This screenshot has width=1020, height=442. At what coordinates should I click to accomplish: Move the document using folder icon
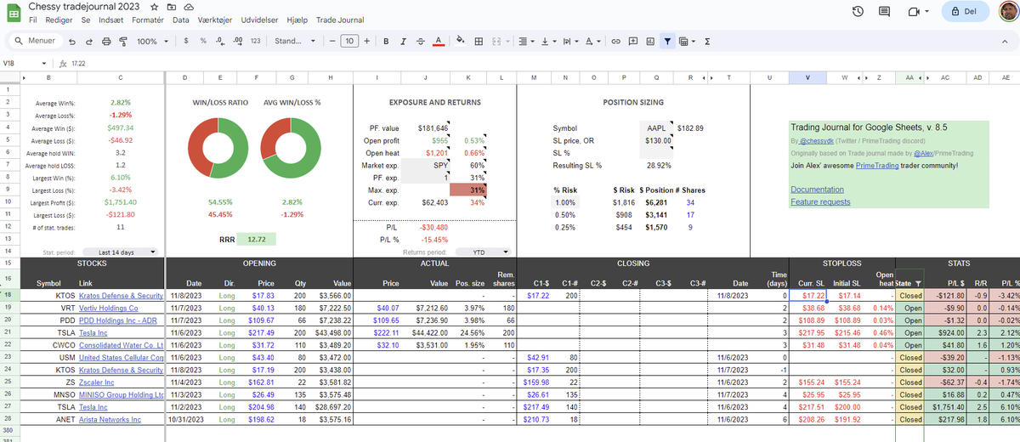tap(171, 6)
